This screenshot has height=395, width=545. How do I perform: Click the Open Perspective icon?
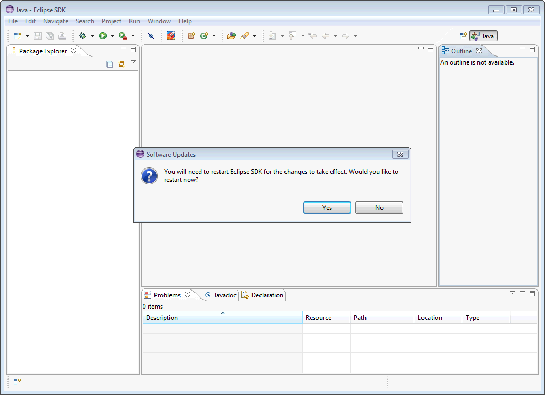point(463,36)
